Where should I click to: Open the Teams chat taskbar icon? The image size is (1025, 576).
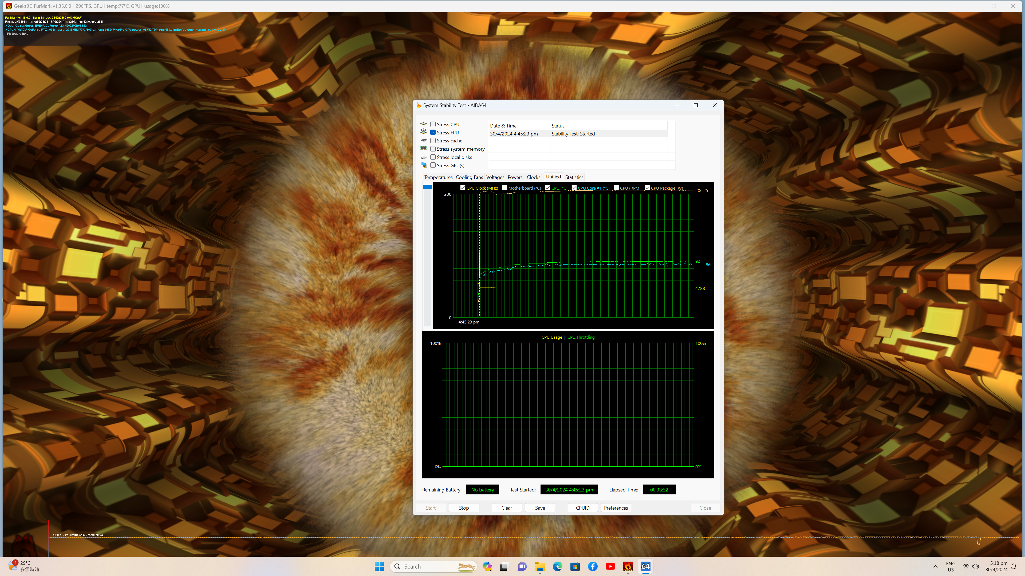click(522, 566)
